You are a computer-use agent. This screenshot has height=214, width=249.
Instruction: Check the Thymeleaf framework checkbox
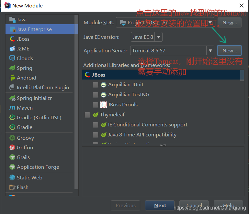click(87, 115)
